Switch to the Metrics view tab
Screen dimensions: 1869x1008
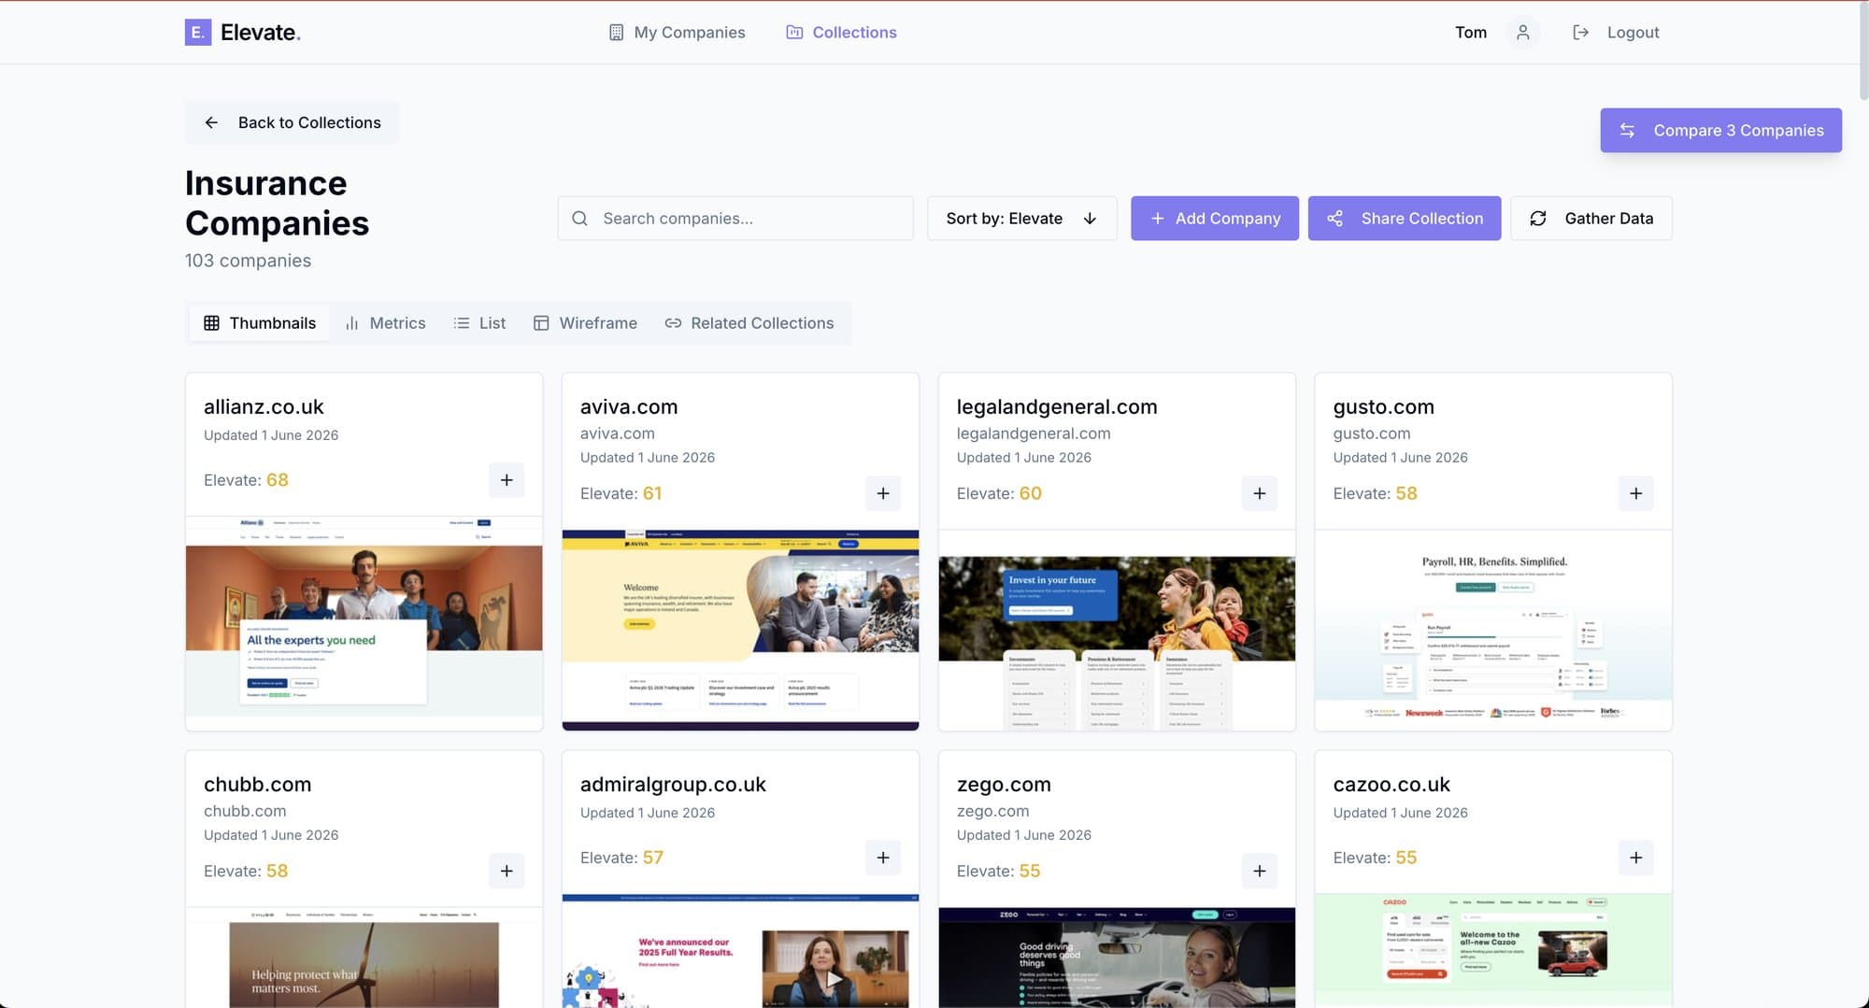coord(385,323)
